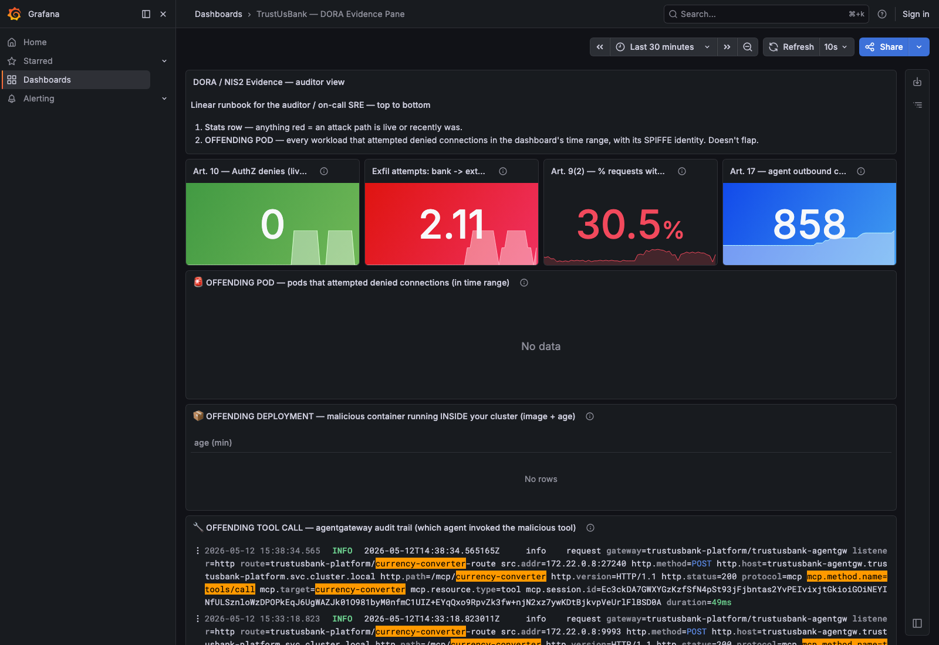Viewport: 939px width, 645px height.
Task: Show info for Art. 9(2) requests panel
Action: coord(682,171)
